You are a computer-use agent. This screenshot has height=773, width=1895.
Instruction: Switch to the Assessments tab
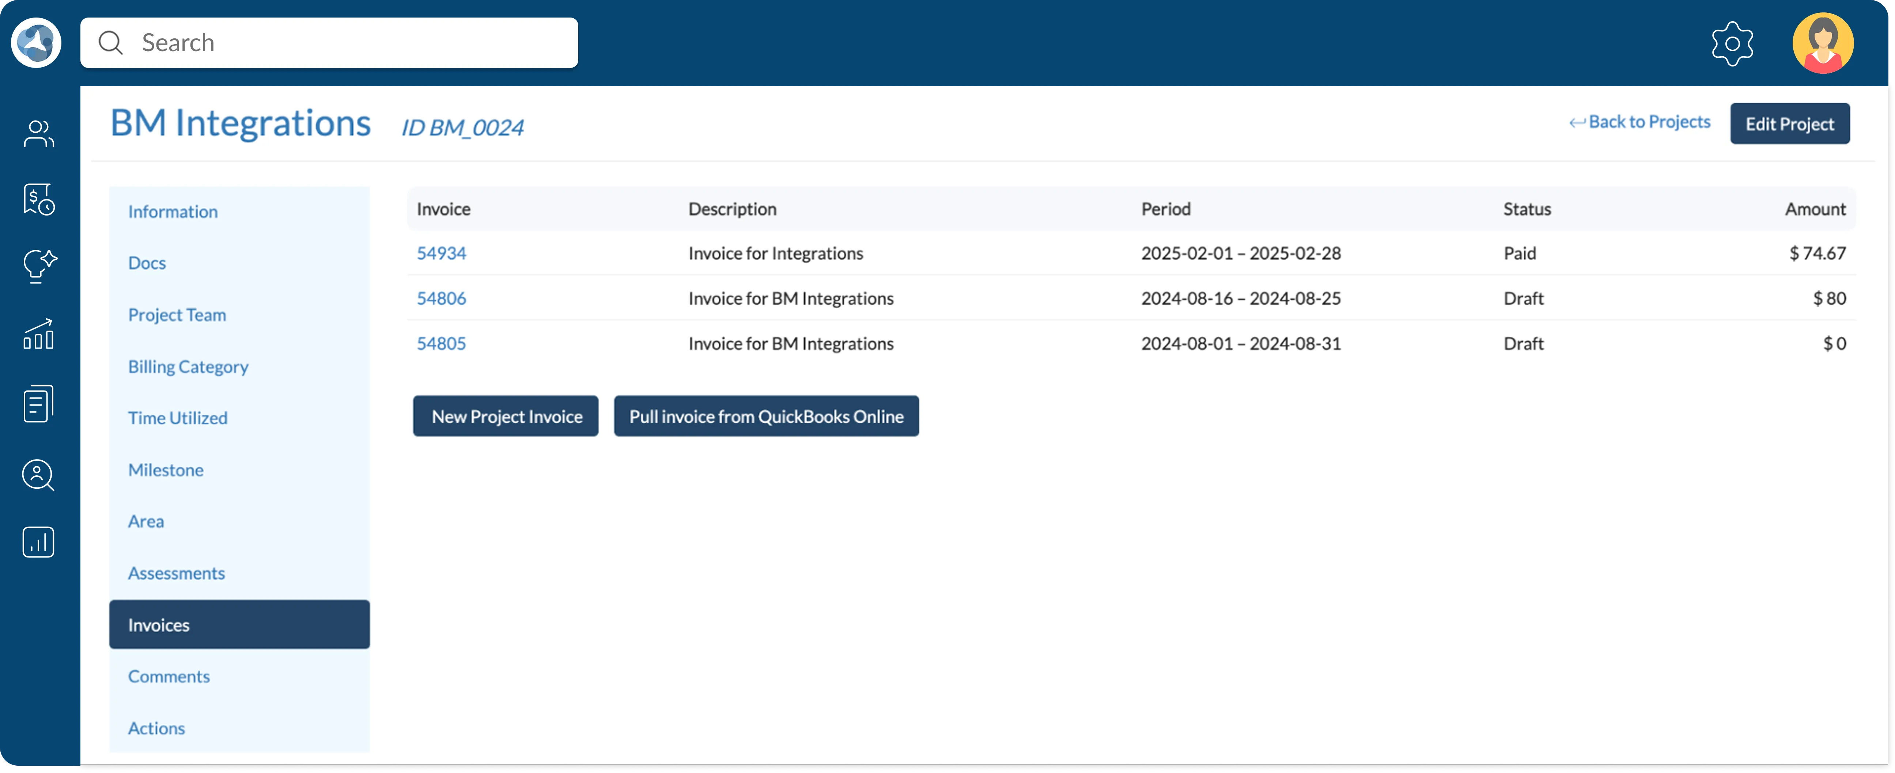(177, 572)
